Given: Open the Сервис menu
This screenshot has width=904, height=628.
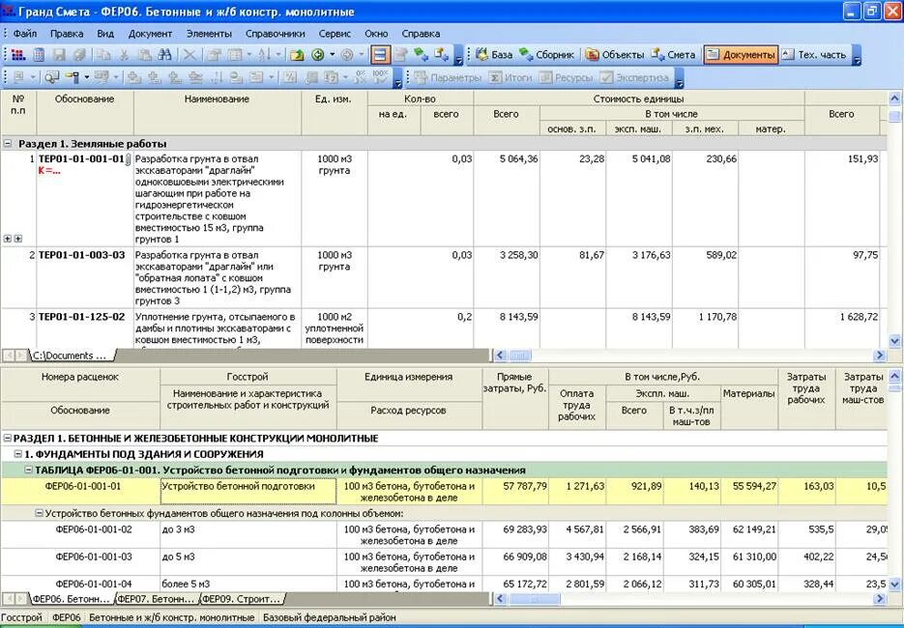Looking at the screenshot, I should (x=335, y=34).
